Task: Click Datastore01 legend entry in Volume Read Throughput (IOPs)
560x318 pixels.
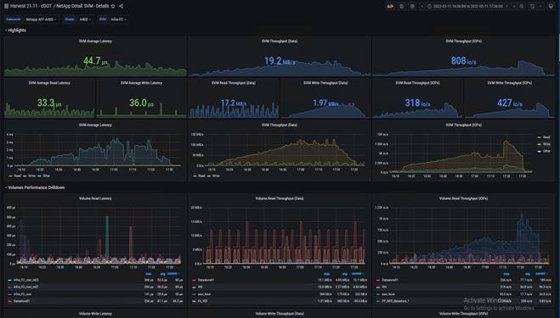Action: pos(390,280)
